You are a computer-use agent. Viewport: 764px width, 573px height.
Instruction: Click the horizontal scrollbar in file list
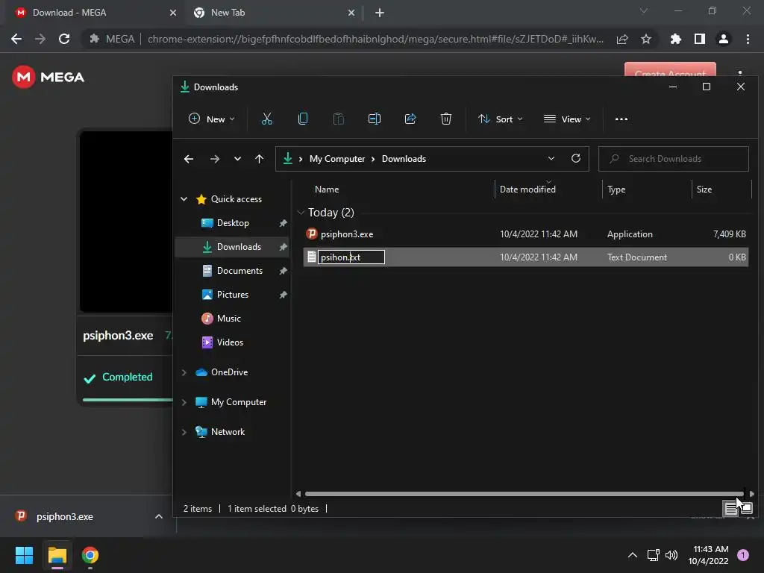(525, 494)
